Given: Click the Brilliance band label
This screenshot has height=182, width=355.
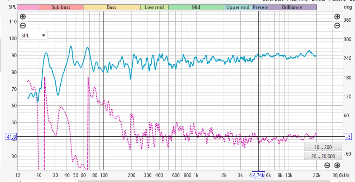Looking at the screenshot, I should click(292, 7).
